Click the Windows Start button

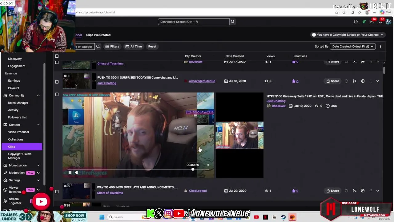point(102,217)
